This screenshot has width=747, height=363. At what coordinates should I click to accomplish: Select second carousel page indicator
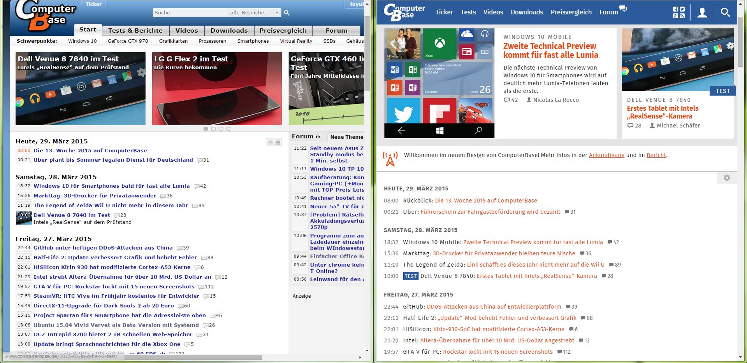click(x=213, y=129)
